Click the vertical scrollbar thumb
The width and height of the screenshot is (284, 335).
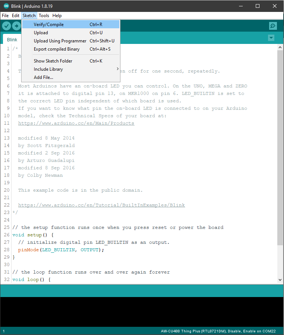pos(280,148)
